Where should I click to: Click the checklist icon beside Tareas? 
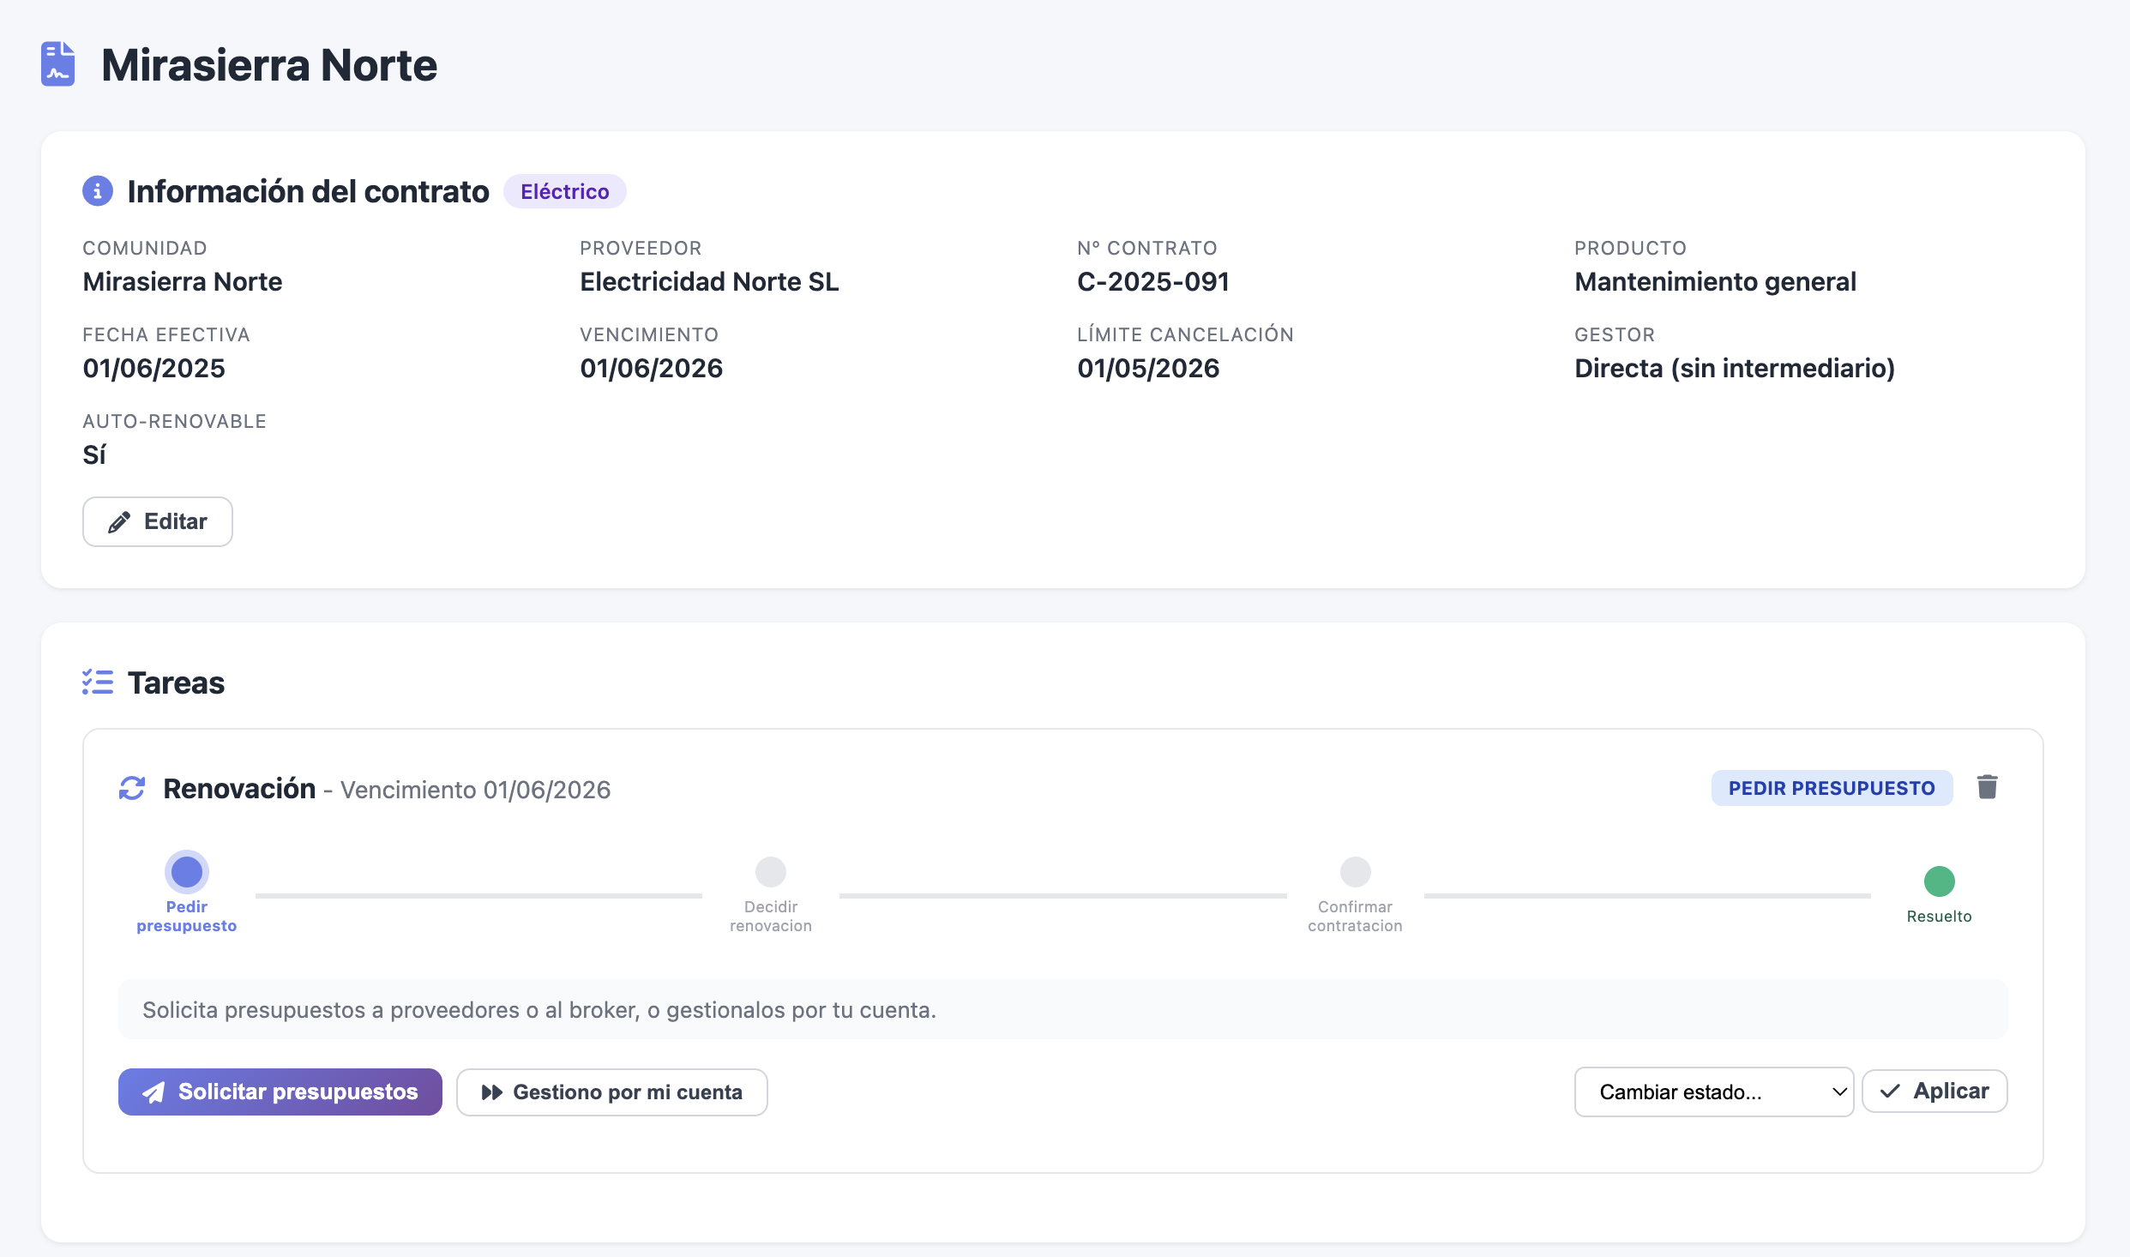(98, 683)
